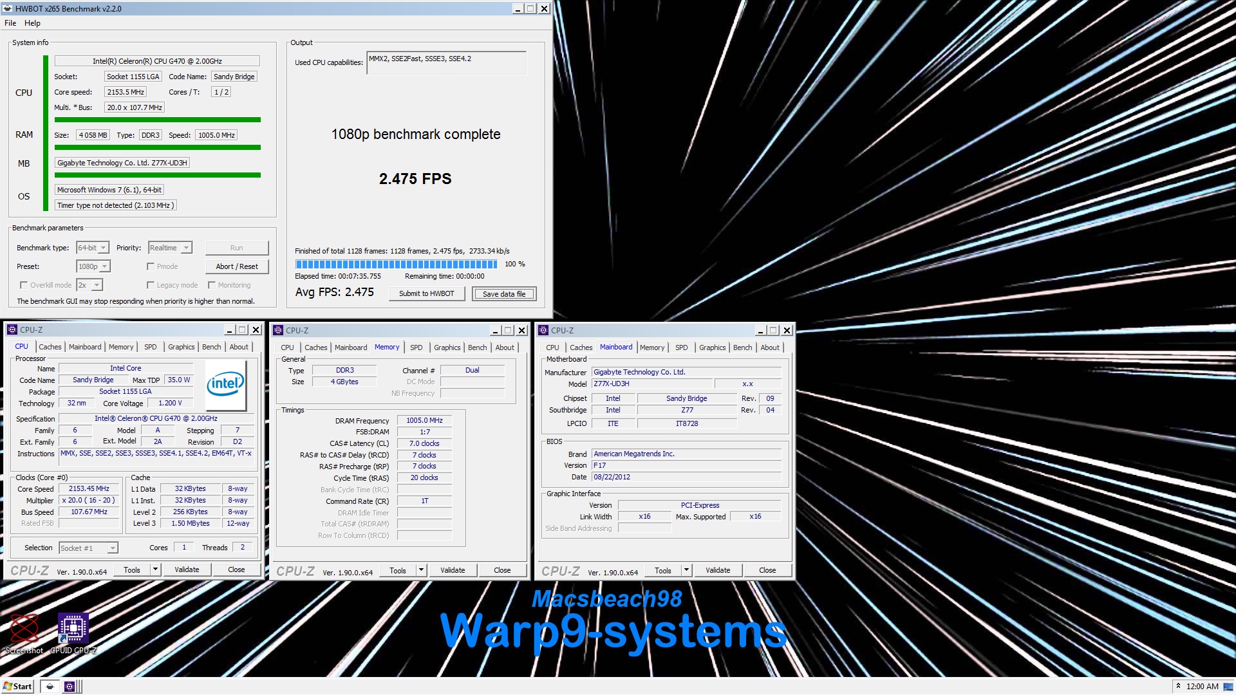Click the 2.475 FPS result text
The image size is (1236, 695).
[415, 179]
